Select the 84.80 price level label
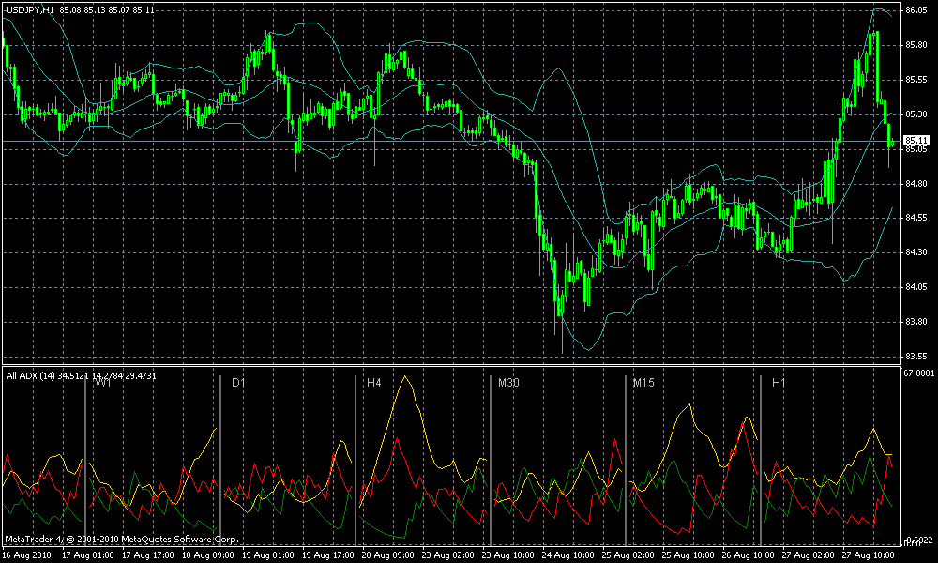This screenshot has height=563, width=938. coord(916,184)
